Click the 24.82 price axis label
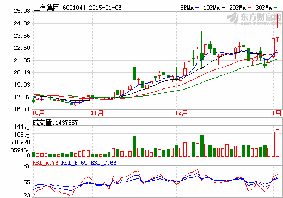This screenshot has height=198, width=283. [22, 23]
